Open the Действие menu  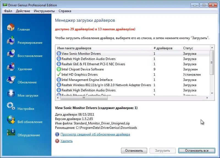[23, 11]
